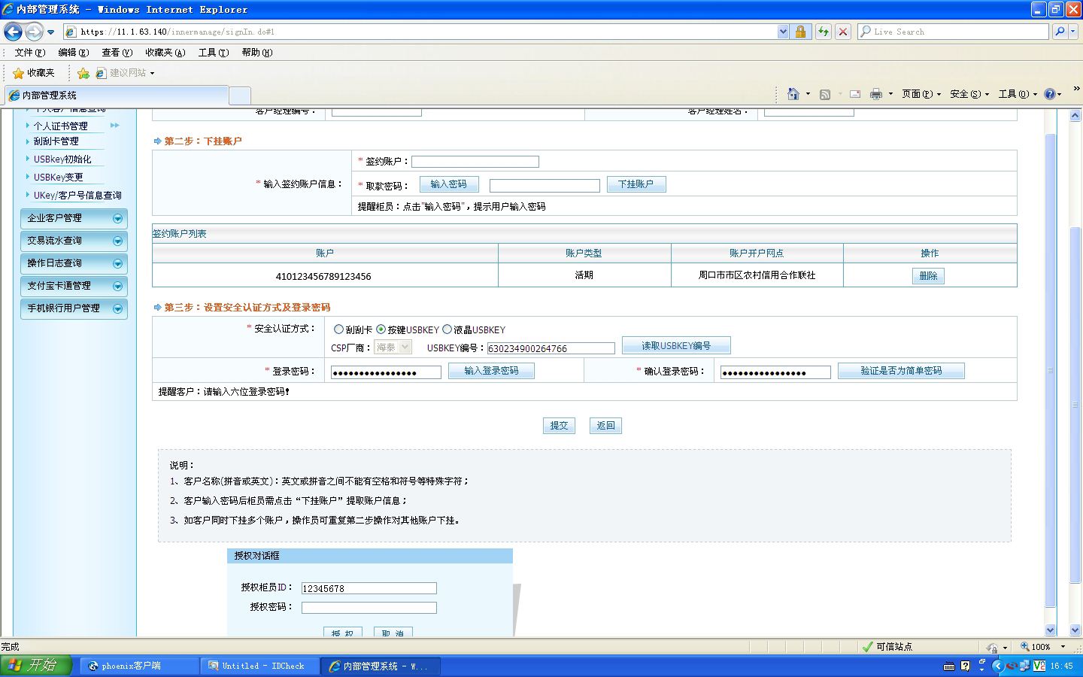Click the 验证是否为简单密码 button
The height and width of the screenshot is (677, 1083).
click(901, 371)
